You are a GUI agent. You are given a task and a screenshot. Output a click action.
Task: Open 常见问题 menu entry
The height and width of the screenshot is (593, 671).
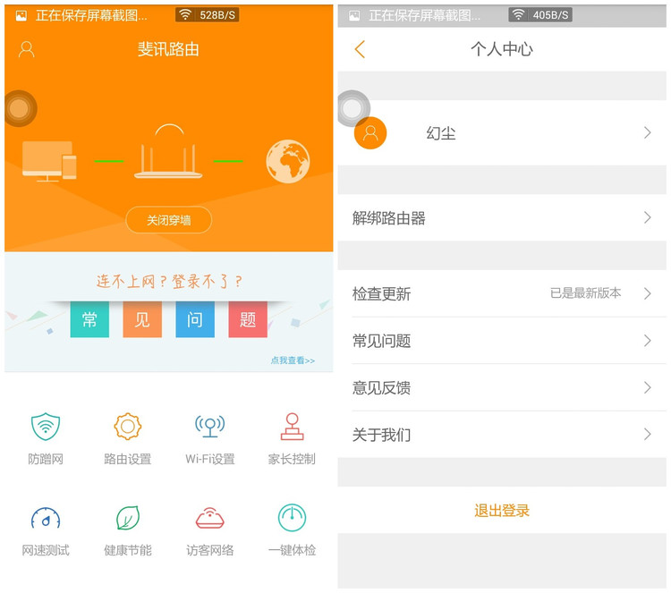point(502,341)
